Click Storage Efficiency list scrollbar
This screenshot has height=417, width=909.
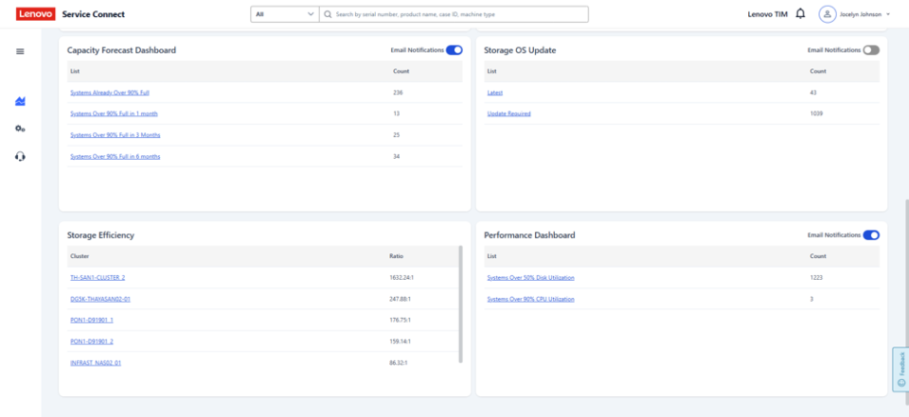point(461,303)
